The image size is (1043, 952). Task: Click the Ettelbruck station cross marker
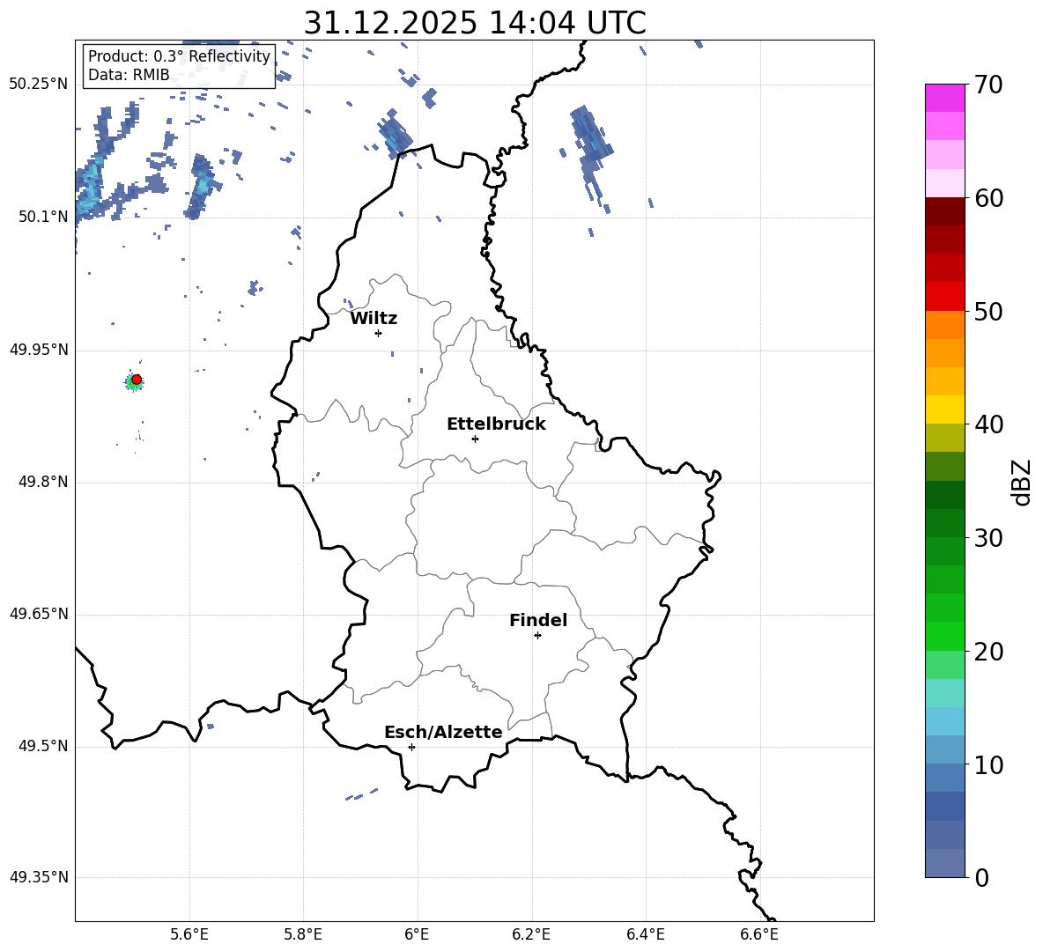[x=475, y=439]
